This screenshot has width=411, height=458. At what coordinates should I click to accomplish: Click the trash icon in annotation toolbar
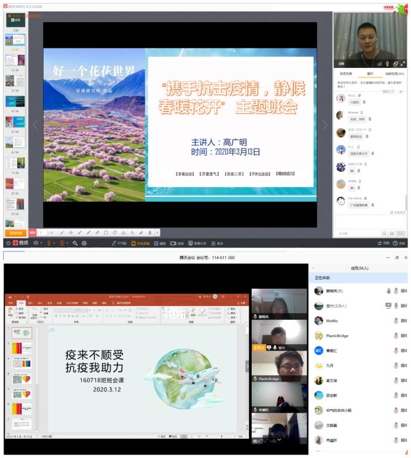pyautogui.click(x=150, y=233)
